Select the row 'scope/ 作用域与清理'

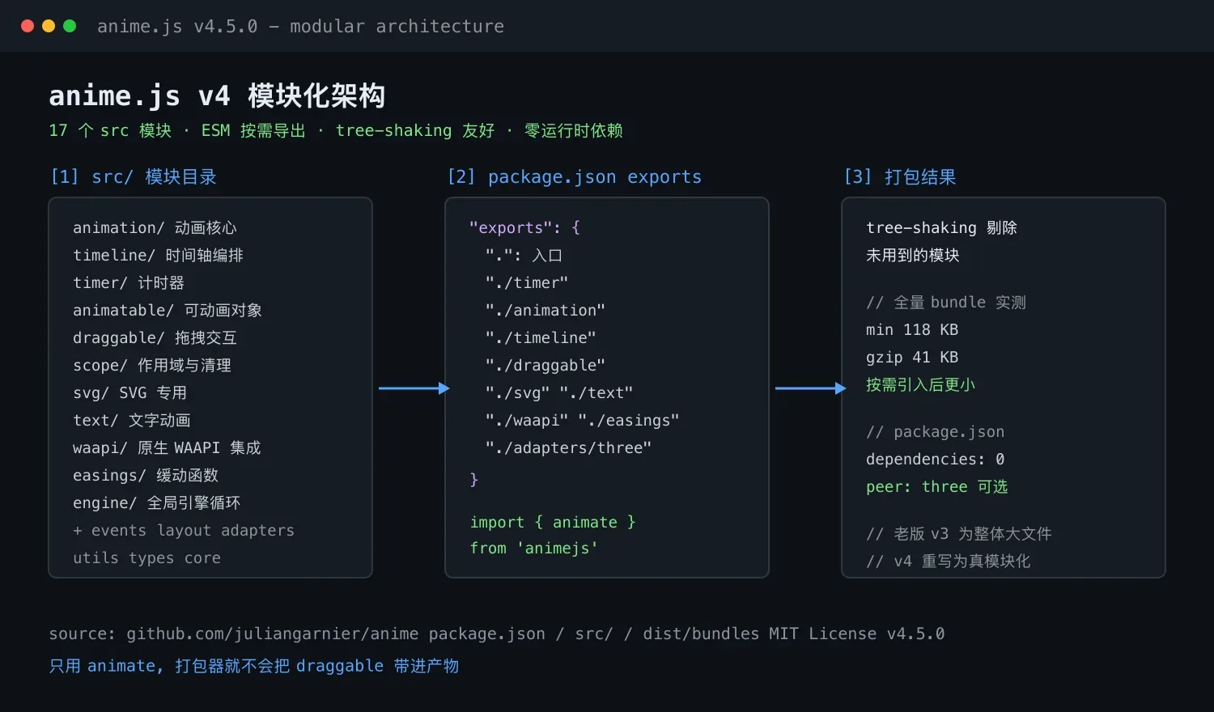click(x=152, y=365)
